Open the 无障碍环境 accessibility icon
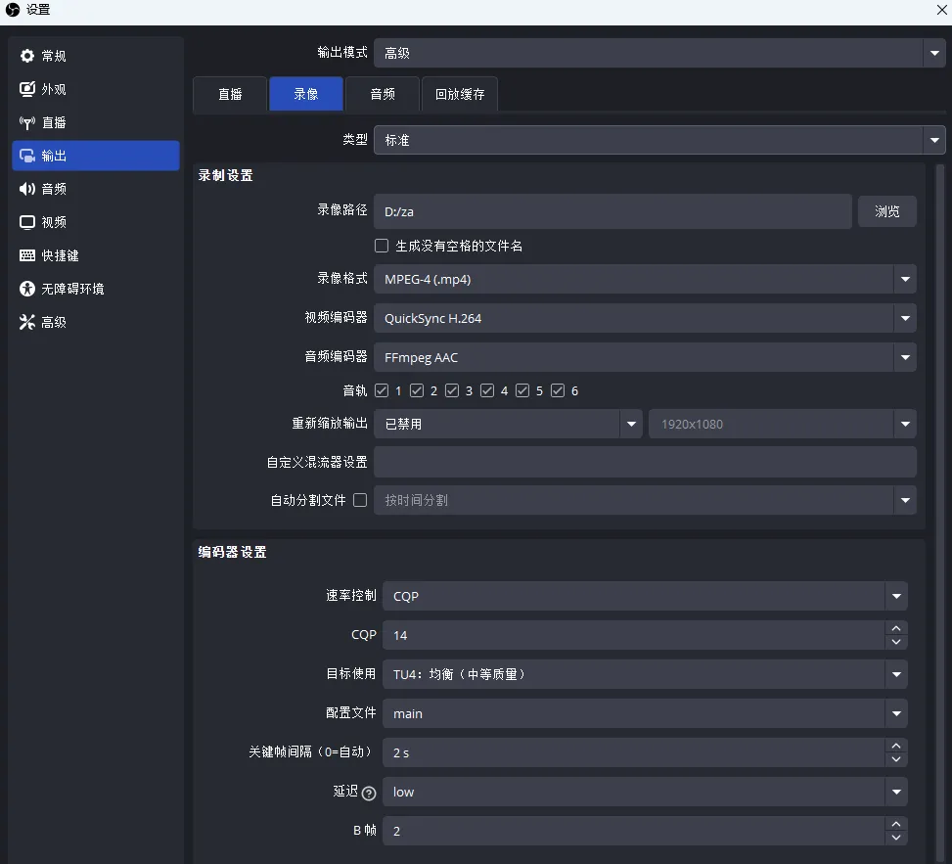952x864 pixels. point(27,290)
